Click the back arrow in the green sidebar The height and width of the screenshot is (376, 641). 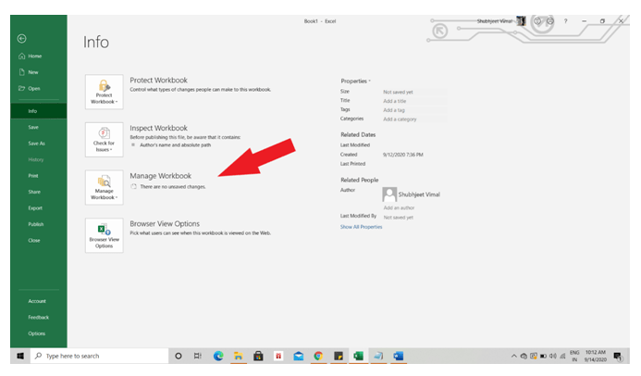[21, 38]
